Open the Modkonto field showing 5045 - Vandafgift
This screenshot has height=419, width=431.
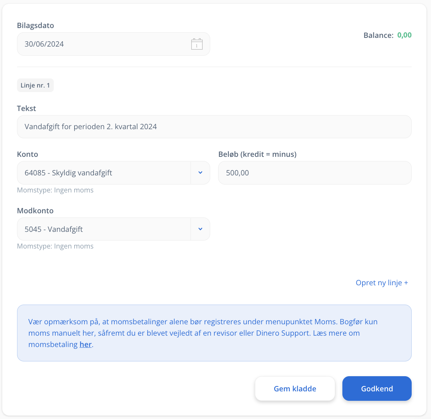(114, 229)
